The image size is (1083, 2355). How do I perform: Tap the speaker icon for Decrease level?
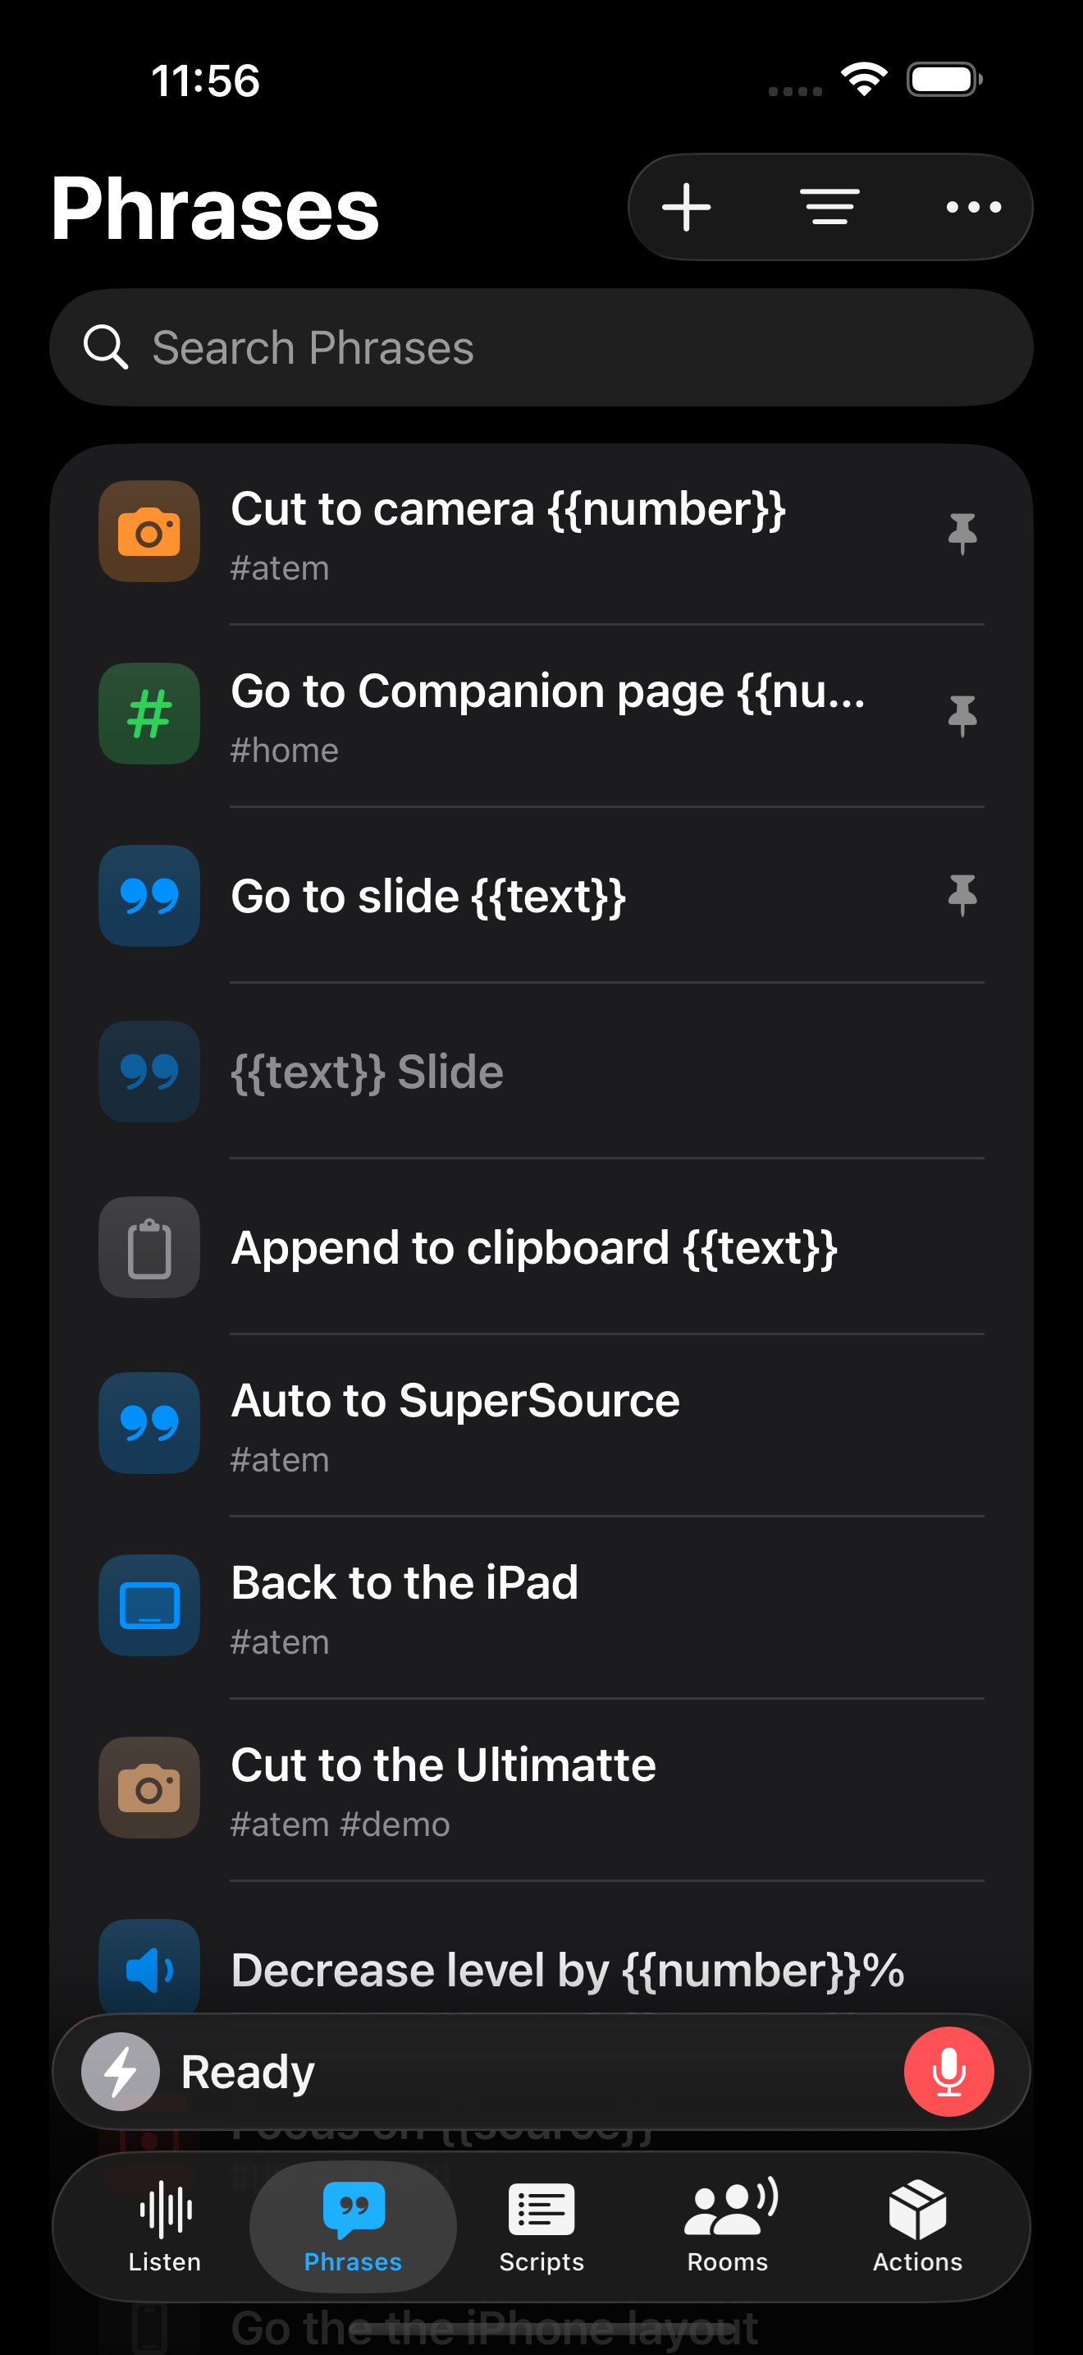click(149, 1968)
